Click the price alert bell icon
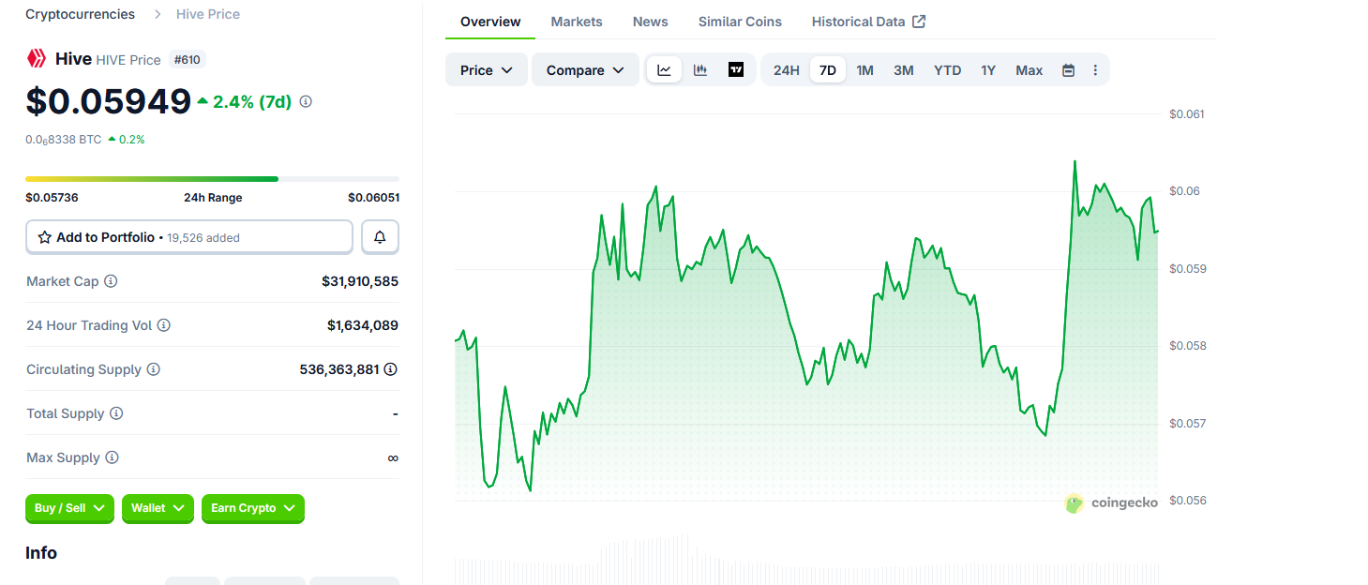 tap(380, 237)
